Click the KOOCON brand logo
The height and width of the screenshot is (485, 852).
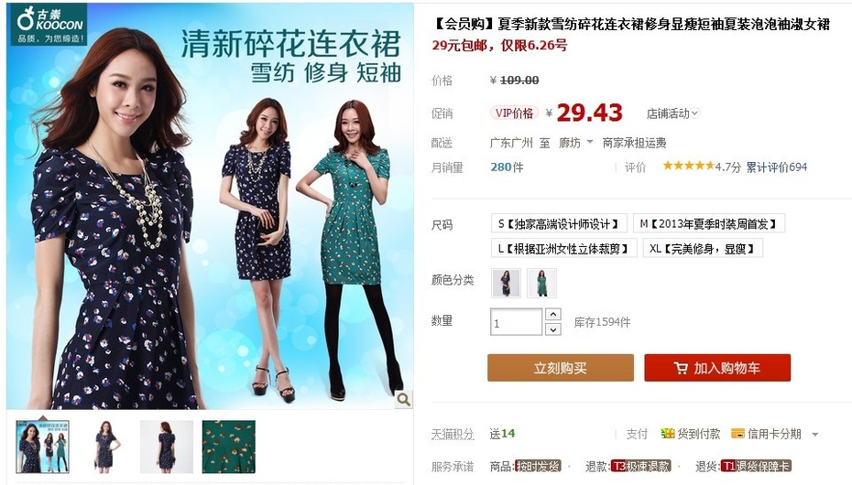[49, 25]
